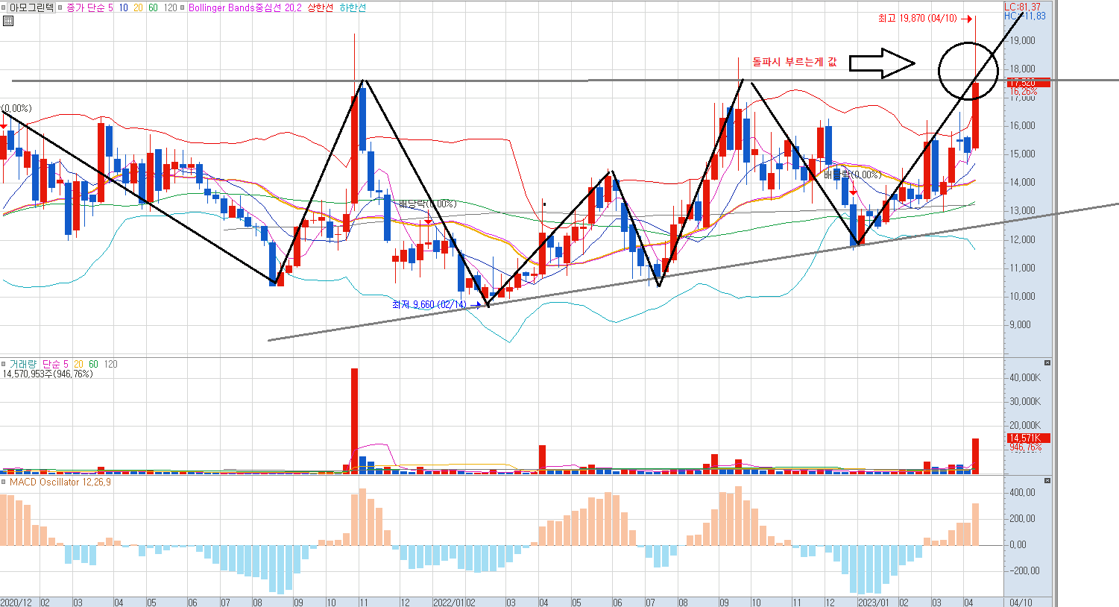Image resolution: width=1119 pixels, height=607 pixels.
Task: Click the 최저 9,660 (02/14) low label
Action: (x=429, y=304)
